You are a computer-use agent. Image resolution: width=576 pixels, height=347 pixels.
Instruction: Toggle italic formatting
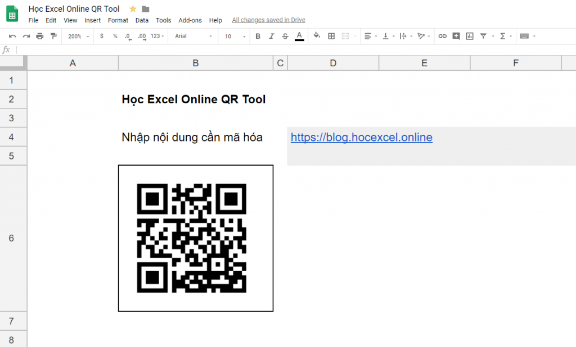[271, 36]
